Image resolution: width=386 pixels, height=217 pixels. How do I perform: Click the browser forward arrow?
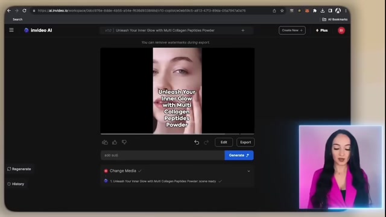pyautogui.click(x=17, y=11)
